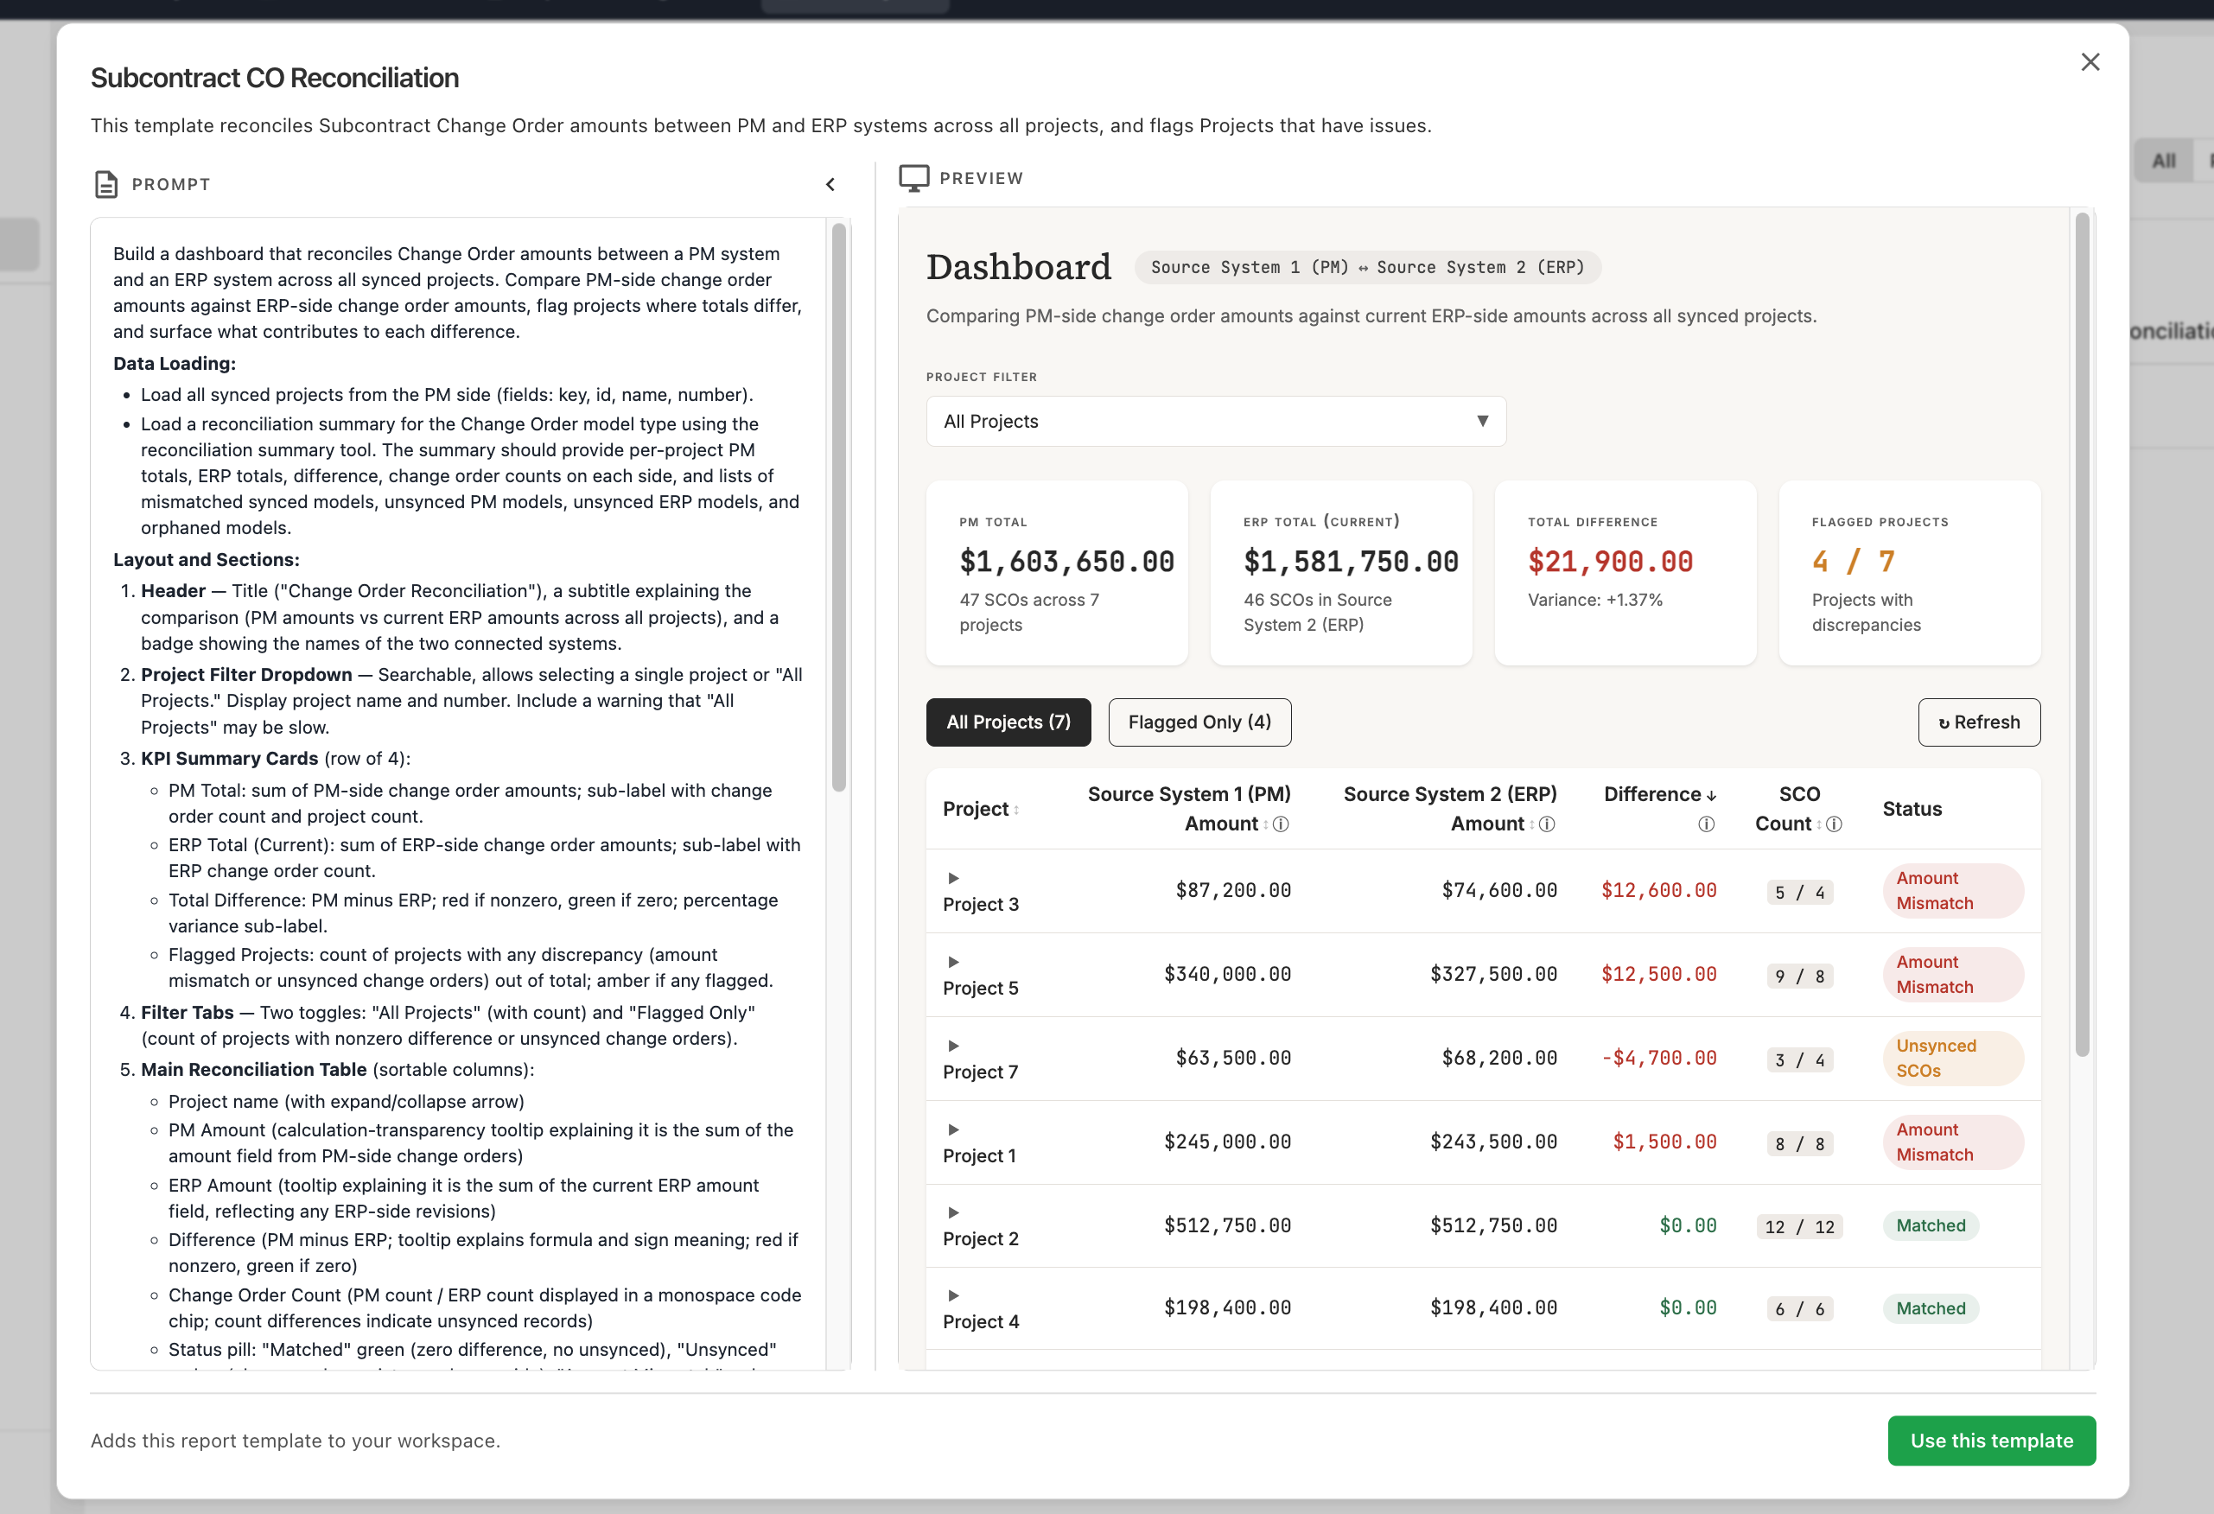Sort the table by Project column
The height and width of the screenshot is (1514, 2214).
980,809
